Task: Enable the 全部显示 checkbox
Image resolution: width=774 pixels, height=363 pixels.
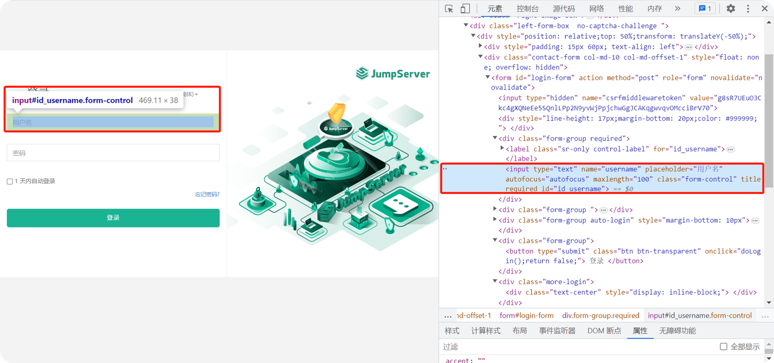Action: (x=723, y=346)
